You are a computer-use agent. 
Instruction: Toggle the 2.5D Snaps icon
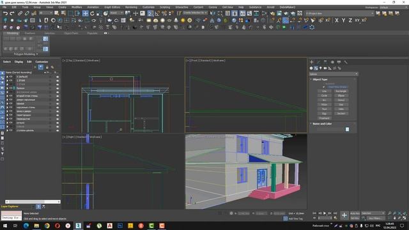(x=150, y=13)
